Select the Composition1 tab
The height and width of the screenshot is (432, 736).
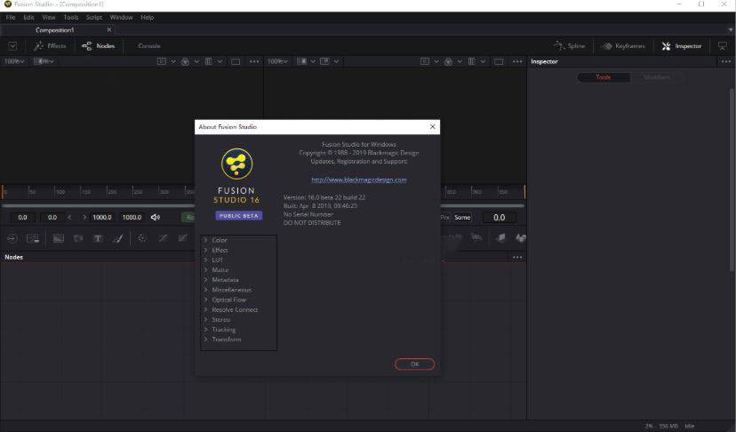(x=53, y=29)
